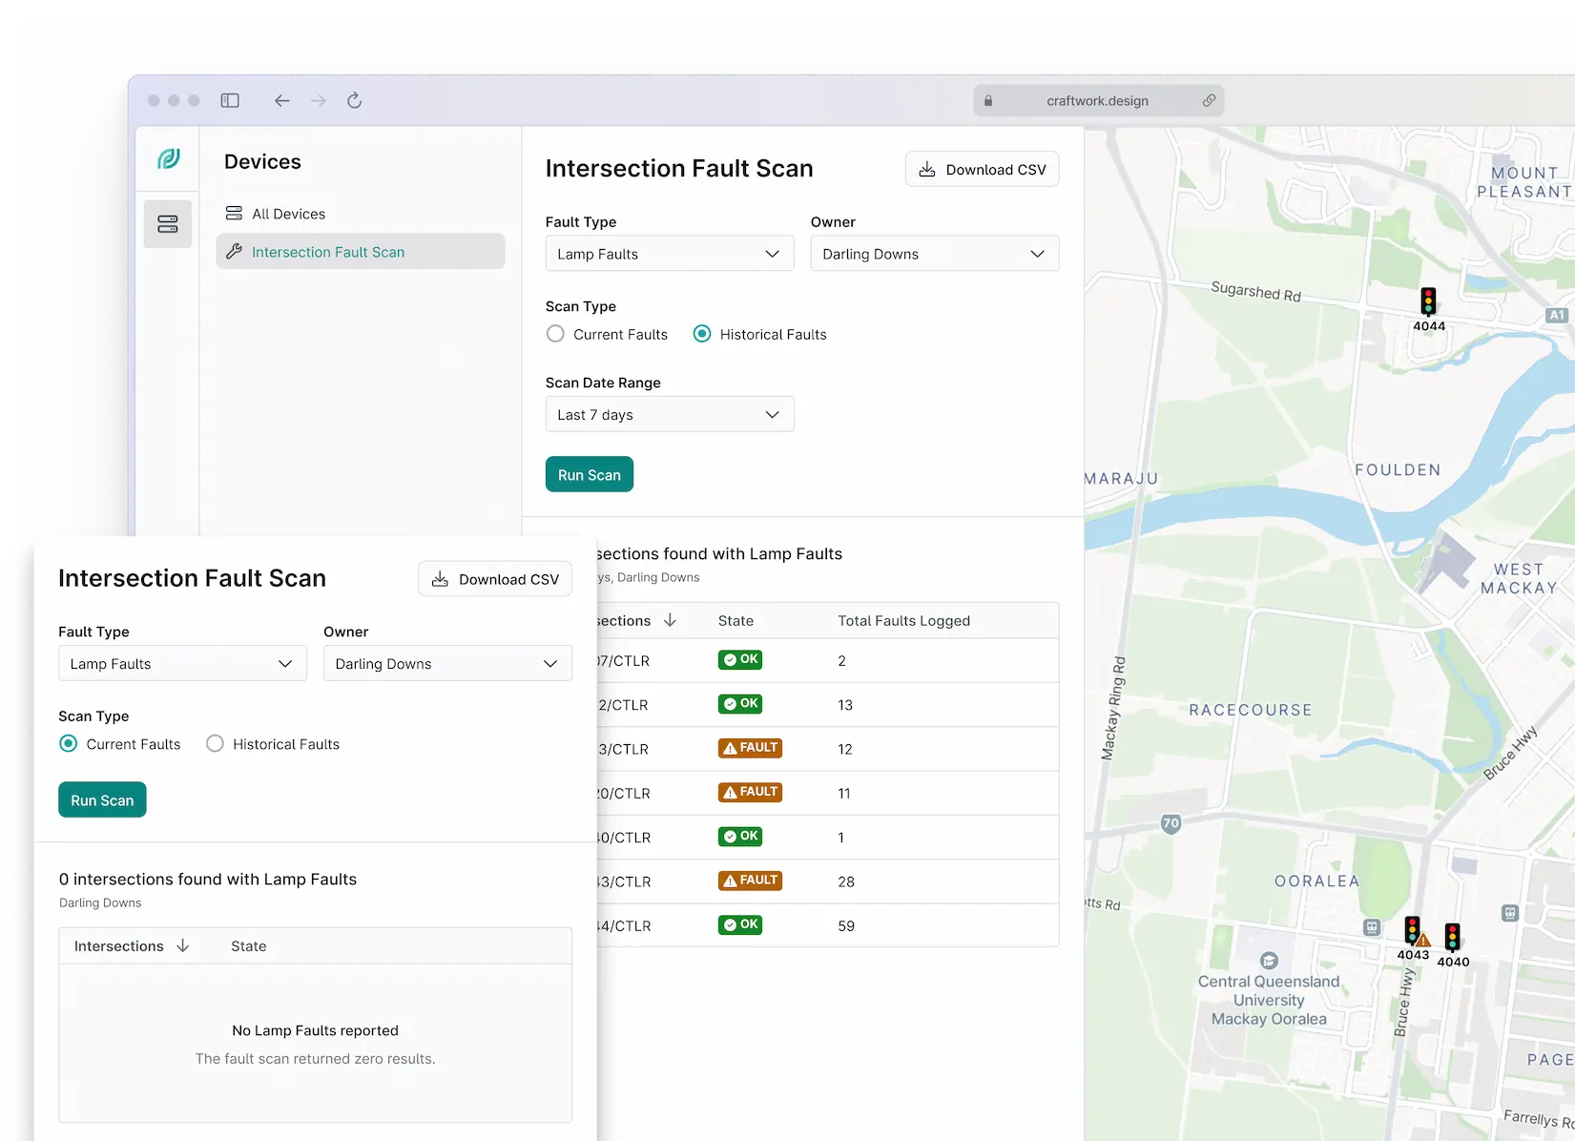Open All Devices in sidebar
Viewport: 1575px width, 1141px height.
(360, 214)
